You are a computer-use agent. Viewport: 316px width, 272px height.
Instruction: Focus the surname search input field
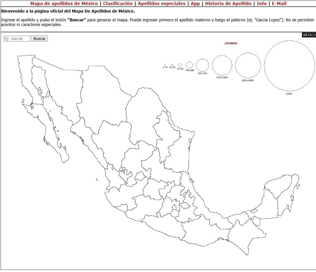pos(17,39)
